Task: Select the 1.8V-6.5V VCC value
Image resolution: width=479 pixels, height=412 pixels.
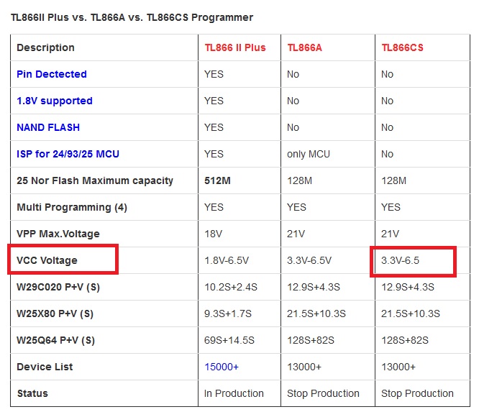Action: [x=227, y=260]
